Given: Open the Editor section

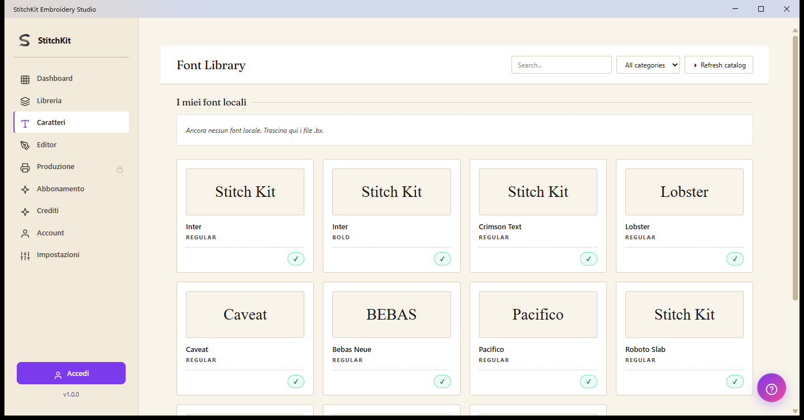Looking at the screenshot, I should (71, 145).
